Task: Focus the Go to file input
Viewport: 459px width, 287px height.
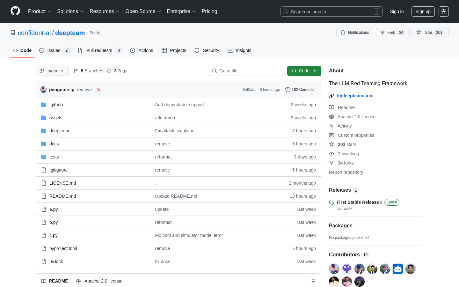Action: coord(245,71)
